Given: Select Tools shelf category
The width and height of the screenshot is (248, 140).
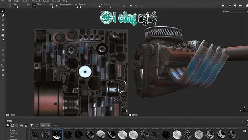Looking at the screenshot, I should [x=12, y=136].
